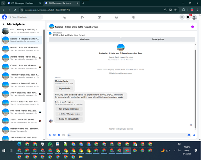This screenshot has width=201, height=160.
Task: Click the View buyer button
Action: coord(84,39)
